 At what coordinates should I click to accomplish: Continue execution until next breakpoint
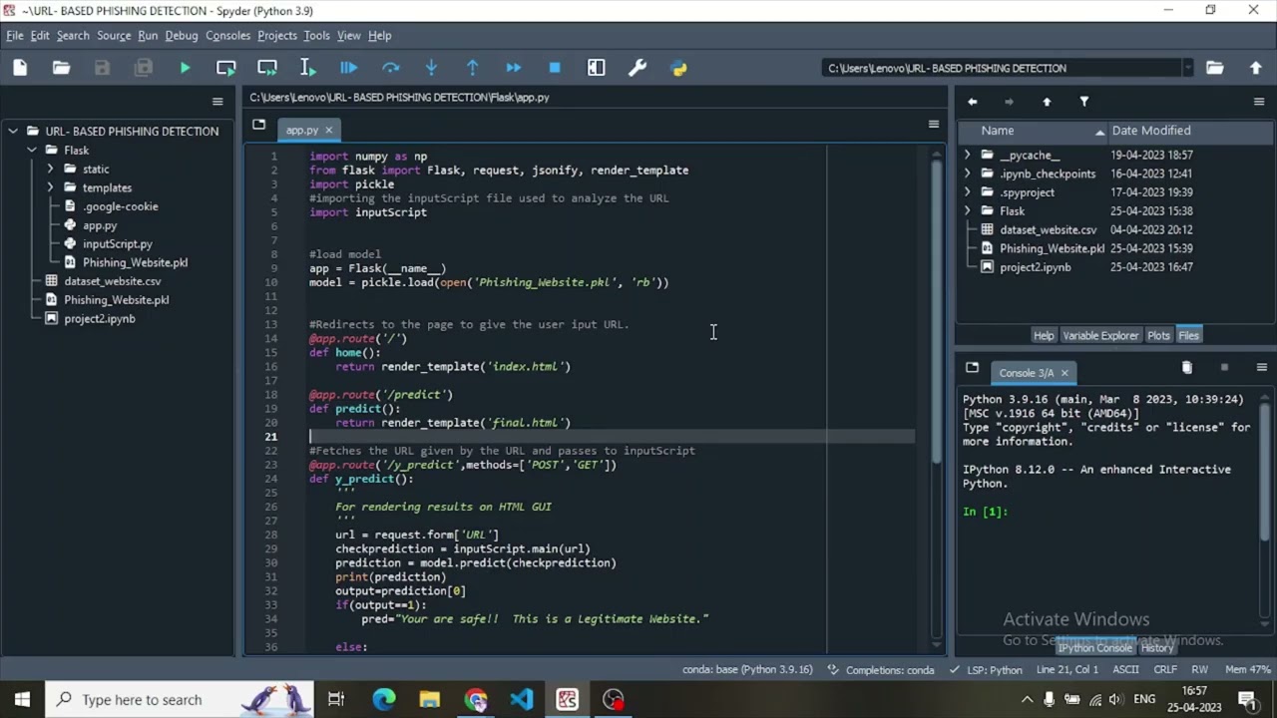point(513,68)
